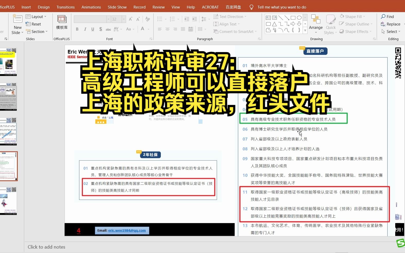405x253 pixels.
Task: Expand the font name combo box
Action: click(x=108, y=19)
